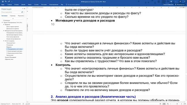The image size is (187, 105).
Task: Select highlighted '1. Планирование, учет' heading
Action: tap(15, 49)
